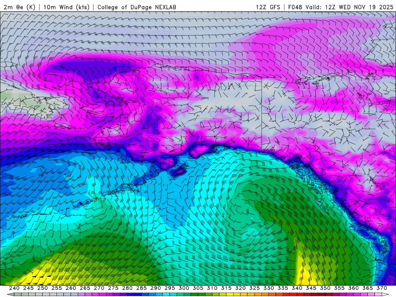Click the 335 color scale label
The image size is (396, 297).
point(283,288)
